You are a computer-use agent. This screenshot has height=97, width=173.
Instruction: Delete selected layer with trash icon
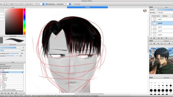pos(166,38)
